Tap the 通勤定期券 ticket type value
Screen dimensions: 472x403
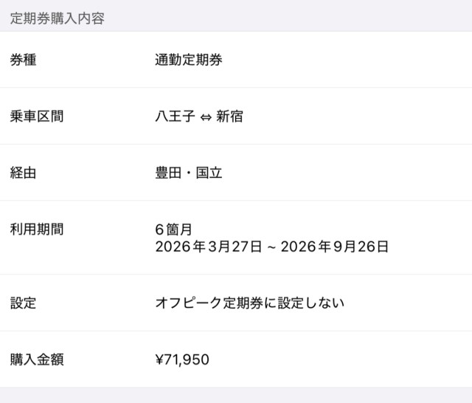[x=189, y=60]
